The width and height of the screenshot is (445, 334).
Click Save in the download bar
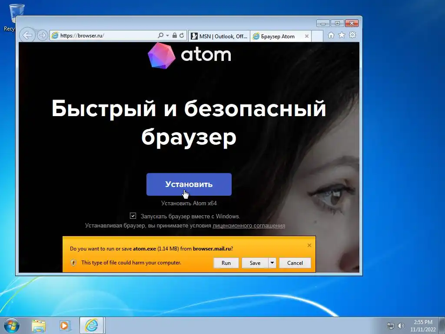[x=255, y=263]
